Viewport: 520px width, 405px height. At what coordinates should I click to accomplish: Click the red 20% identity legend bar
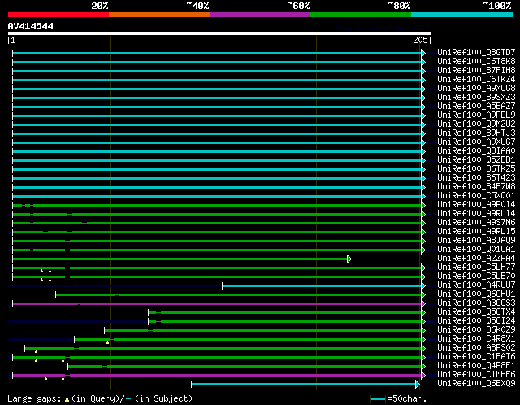pyautogui.click(x=58, y=14)
